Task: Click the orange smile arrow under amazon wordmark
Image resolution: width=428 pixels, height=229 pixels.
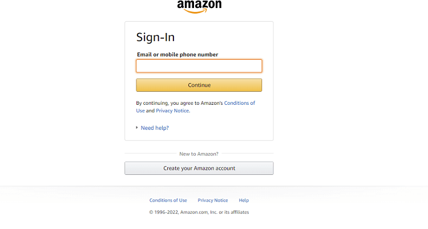Action: [x=199, y=11]
